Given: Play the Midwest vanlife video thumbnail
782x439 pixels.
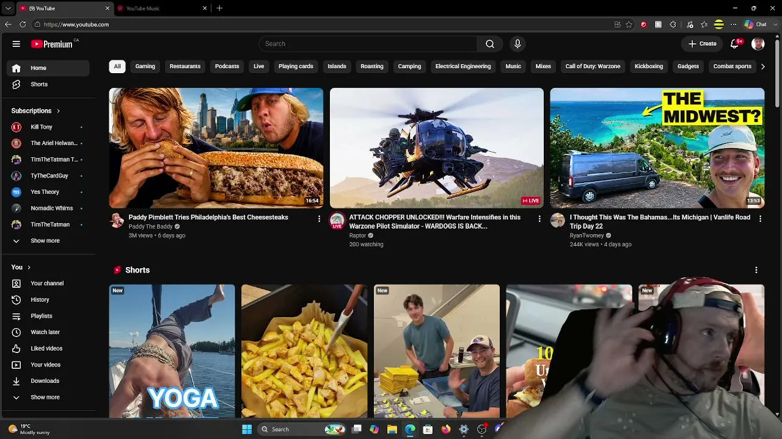Looking at the screenshot, I should [x=657, y=148].
